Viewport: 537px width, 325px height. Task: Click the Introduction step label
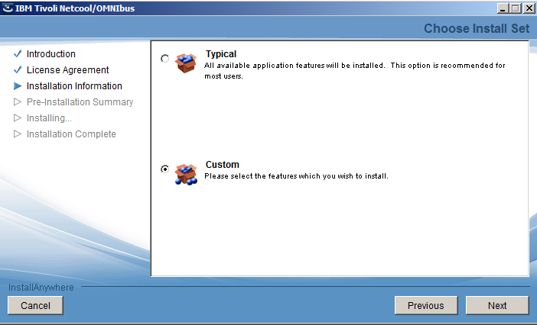coord(51,54)
